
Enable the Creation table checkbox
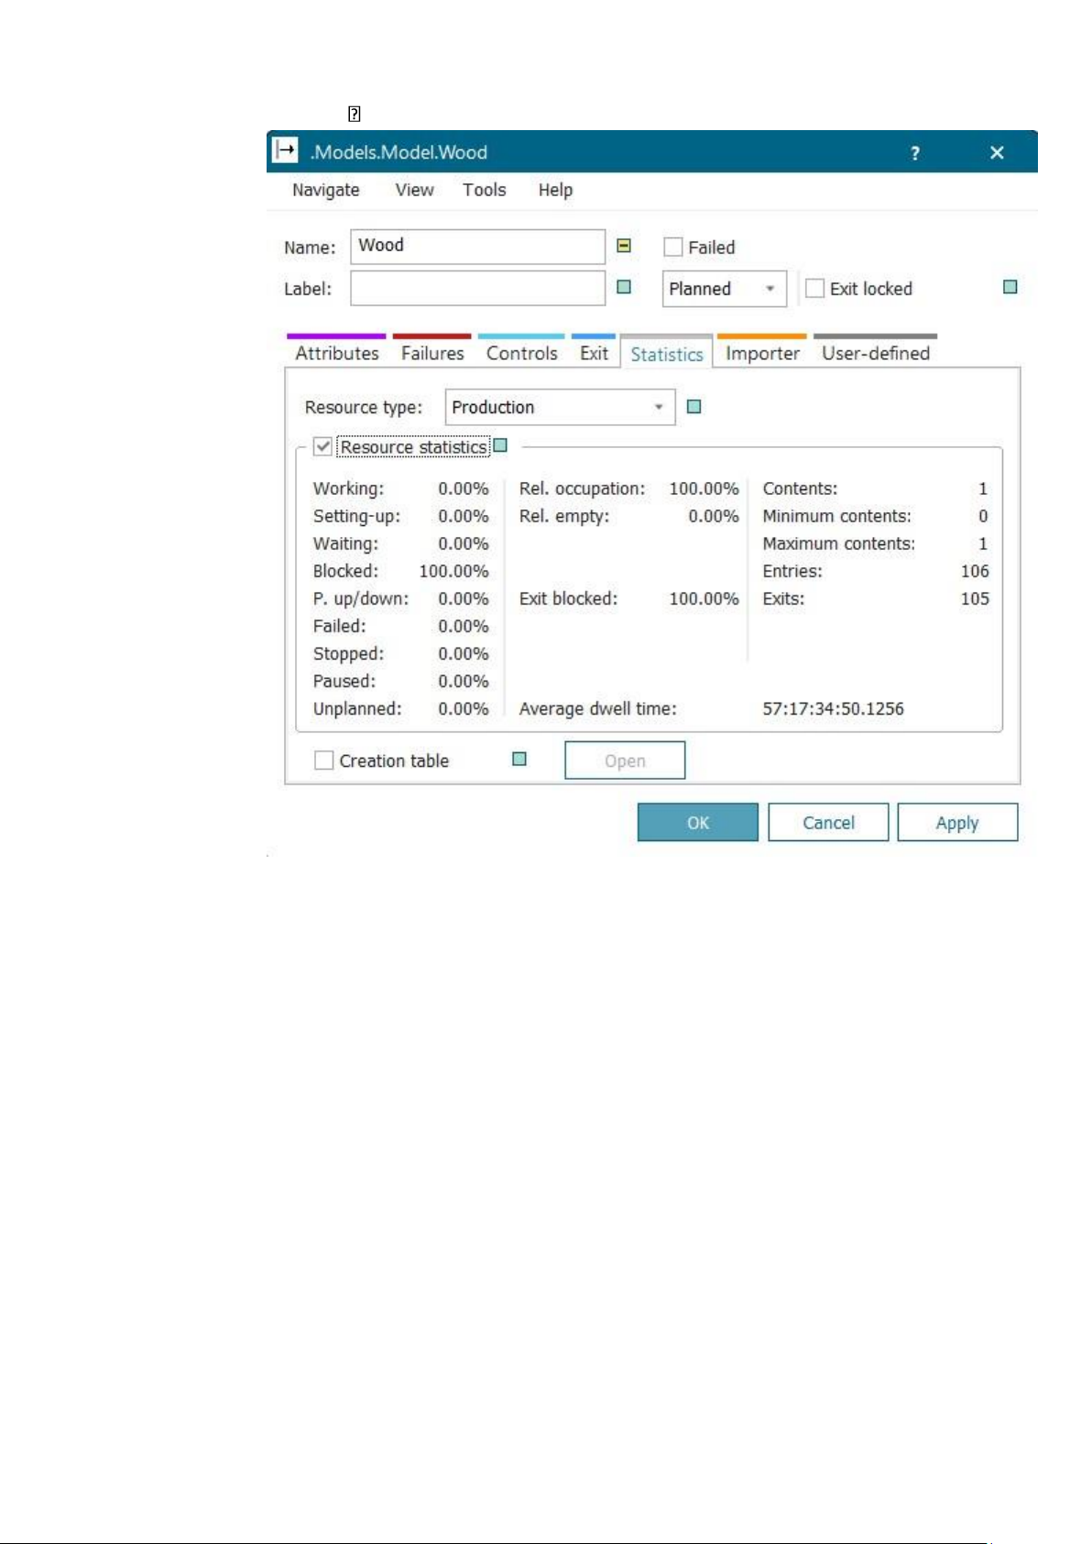tap(323, 761)
